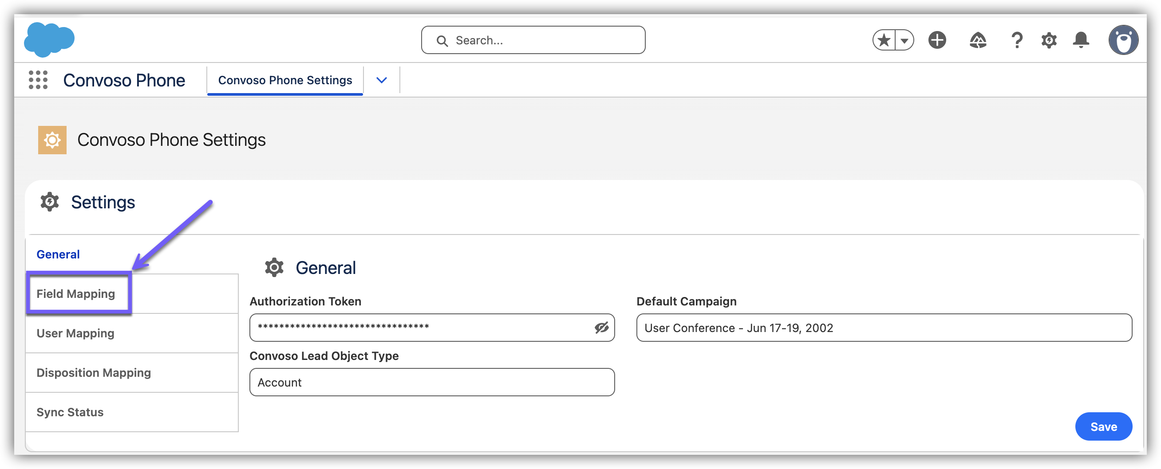Image resolution: width=1161 pixels, height=469 pixels.
Task: Toggle Authorization Token visibility eye icon
Action: coord(601,328)
